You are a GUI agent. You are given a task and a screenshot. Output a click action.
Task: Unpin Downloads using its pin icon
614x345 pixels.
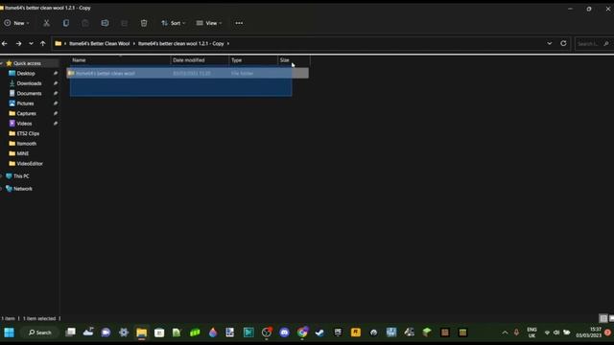coord(56,83)
